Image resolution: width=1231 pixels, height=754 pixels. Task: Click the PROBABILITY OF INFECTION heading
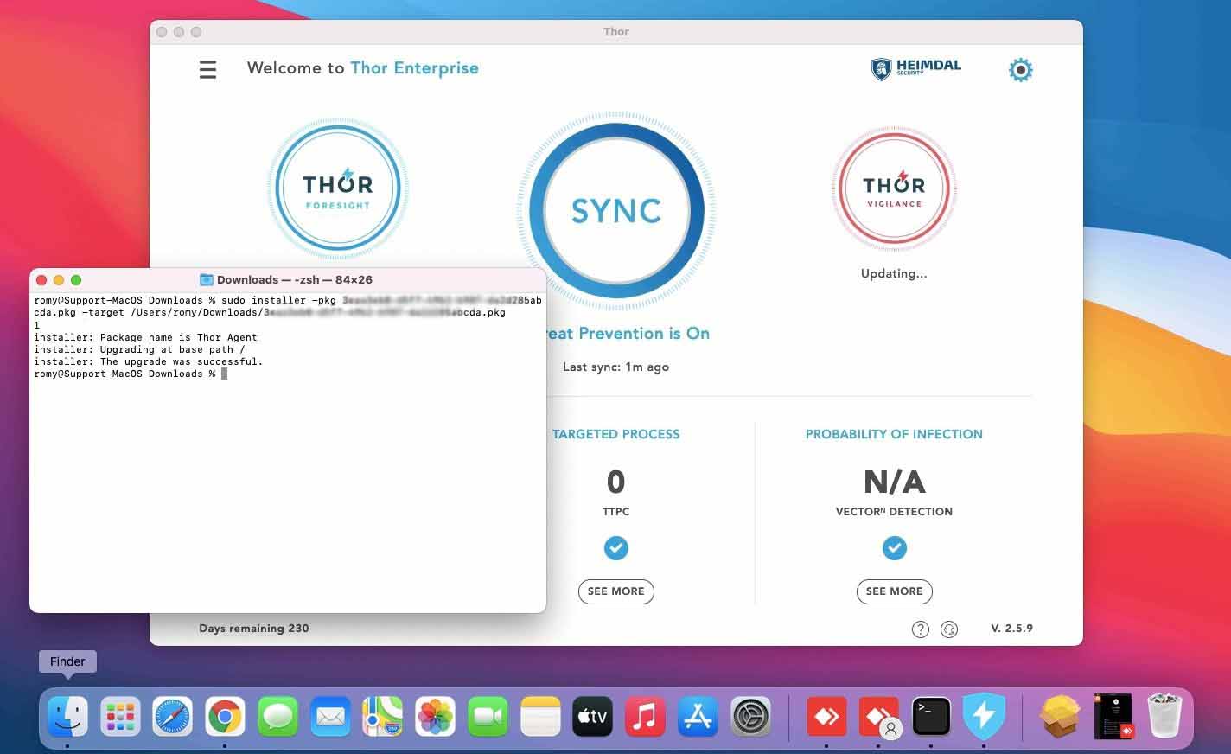894,434
